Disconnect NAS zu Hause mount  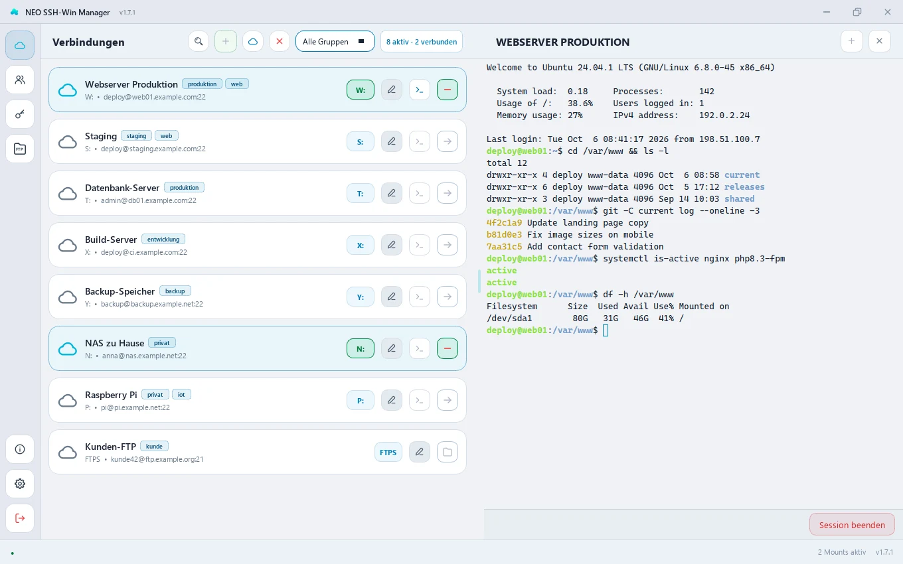448,348
